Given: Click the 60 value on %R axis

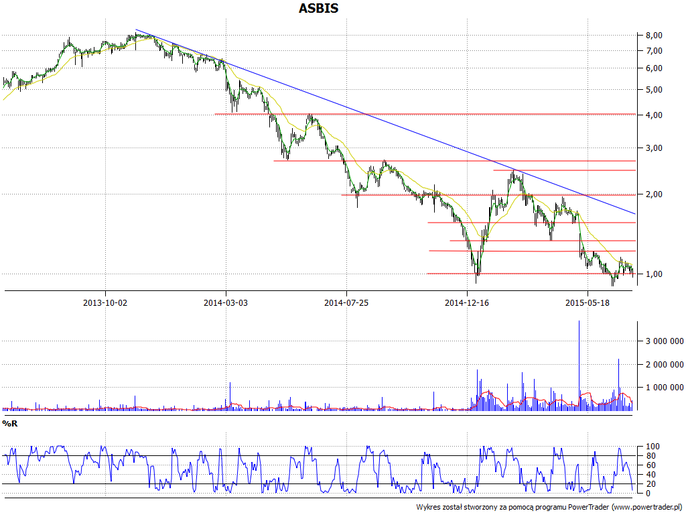Looking at the screenshot, I should point(651,465).
